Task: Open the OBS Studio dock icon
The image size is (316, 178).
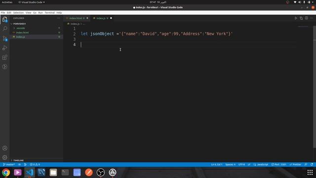Action: coord(101,173)
